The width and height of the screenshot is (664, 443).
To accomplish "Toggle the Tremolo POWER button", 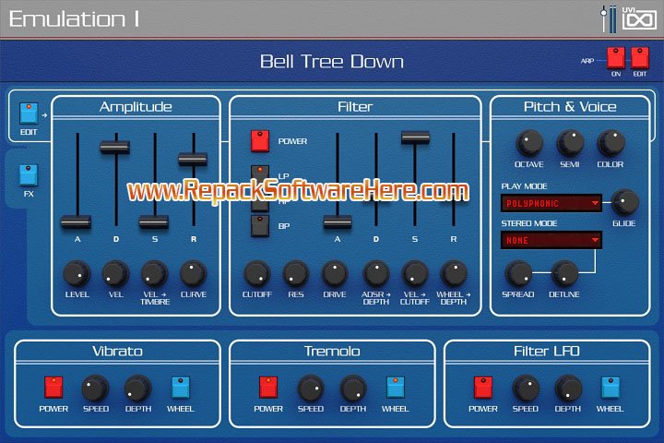I will tap(268, 387).
